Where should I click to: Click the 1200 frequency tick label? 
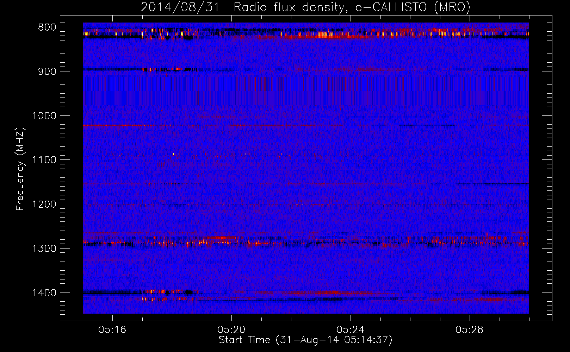pos(44,205)
